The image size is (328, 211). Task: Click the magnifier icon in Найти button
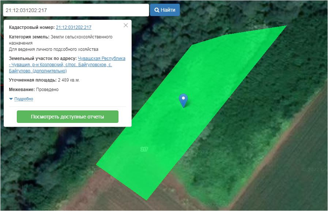tap(157, 10)
